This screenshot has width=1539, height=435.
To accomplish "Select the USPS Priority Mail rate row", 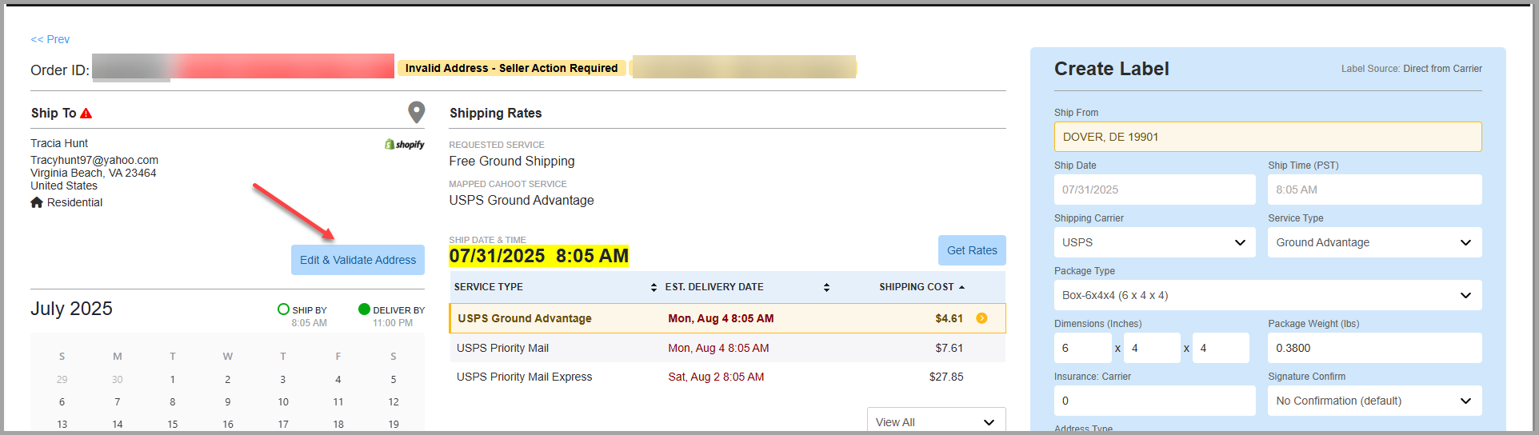I will click(x=727, y=348).
